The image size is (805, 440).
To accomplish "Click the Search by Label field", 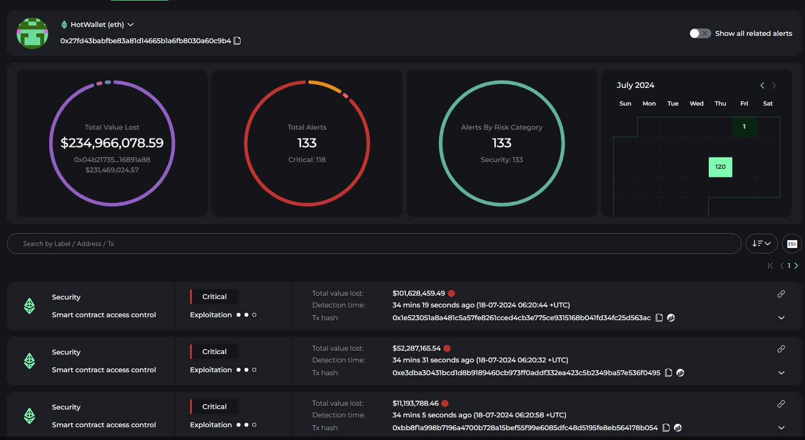I will (373, 244).
